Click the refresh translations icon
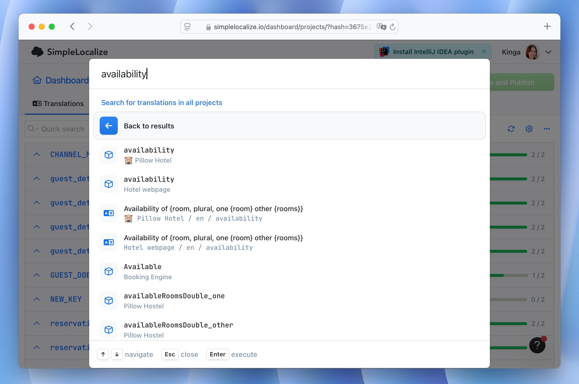Viewport: 579px width, 384px height. point(511,129)
